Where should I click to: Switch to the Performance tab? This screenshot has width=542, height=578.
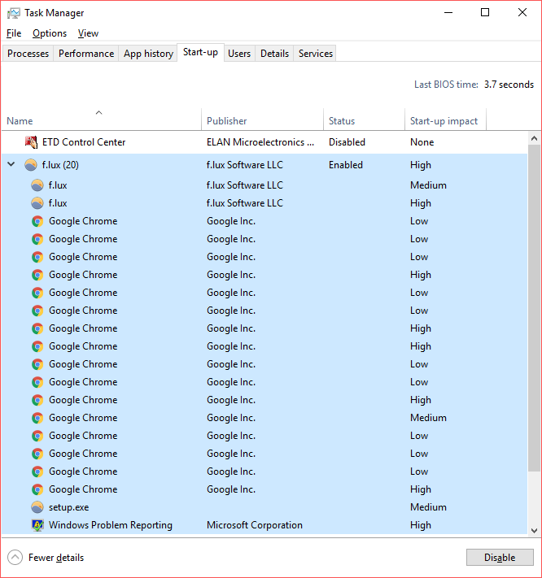pyautogui.click(x=86, y=54)
